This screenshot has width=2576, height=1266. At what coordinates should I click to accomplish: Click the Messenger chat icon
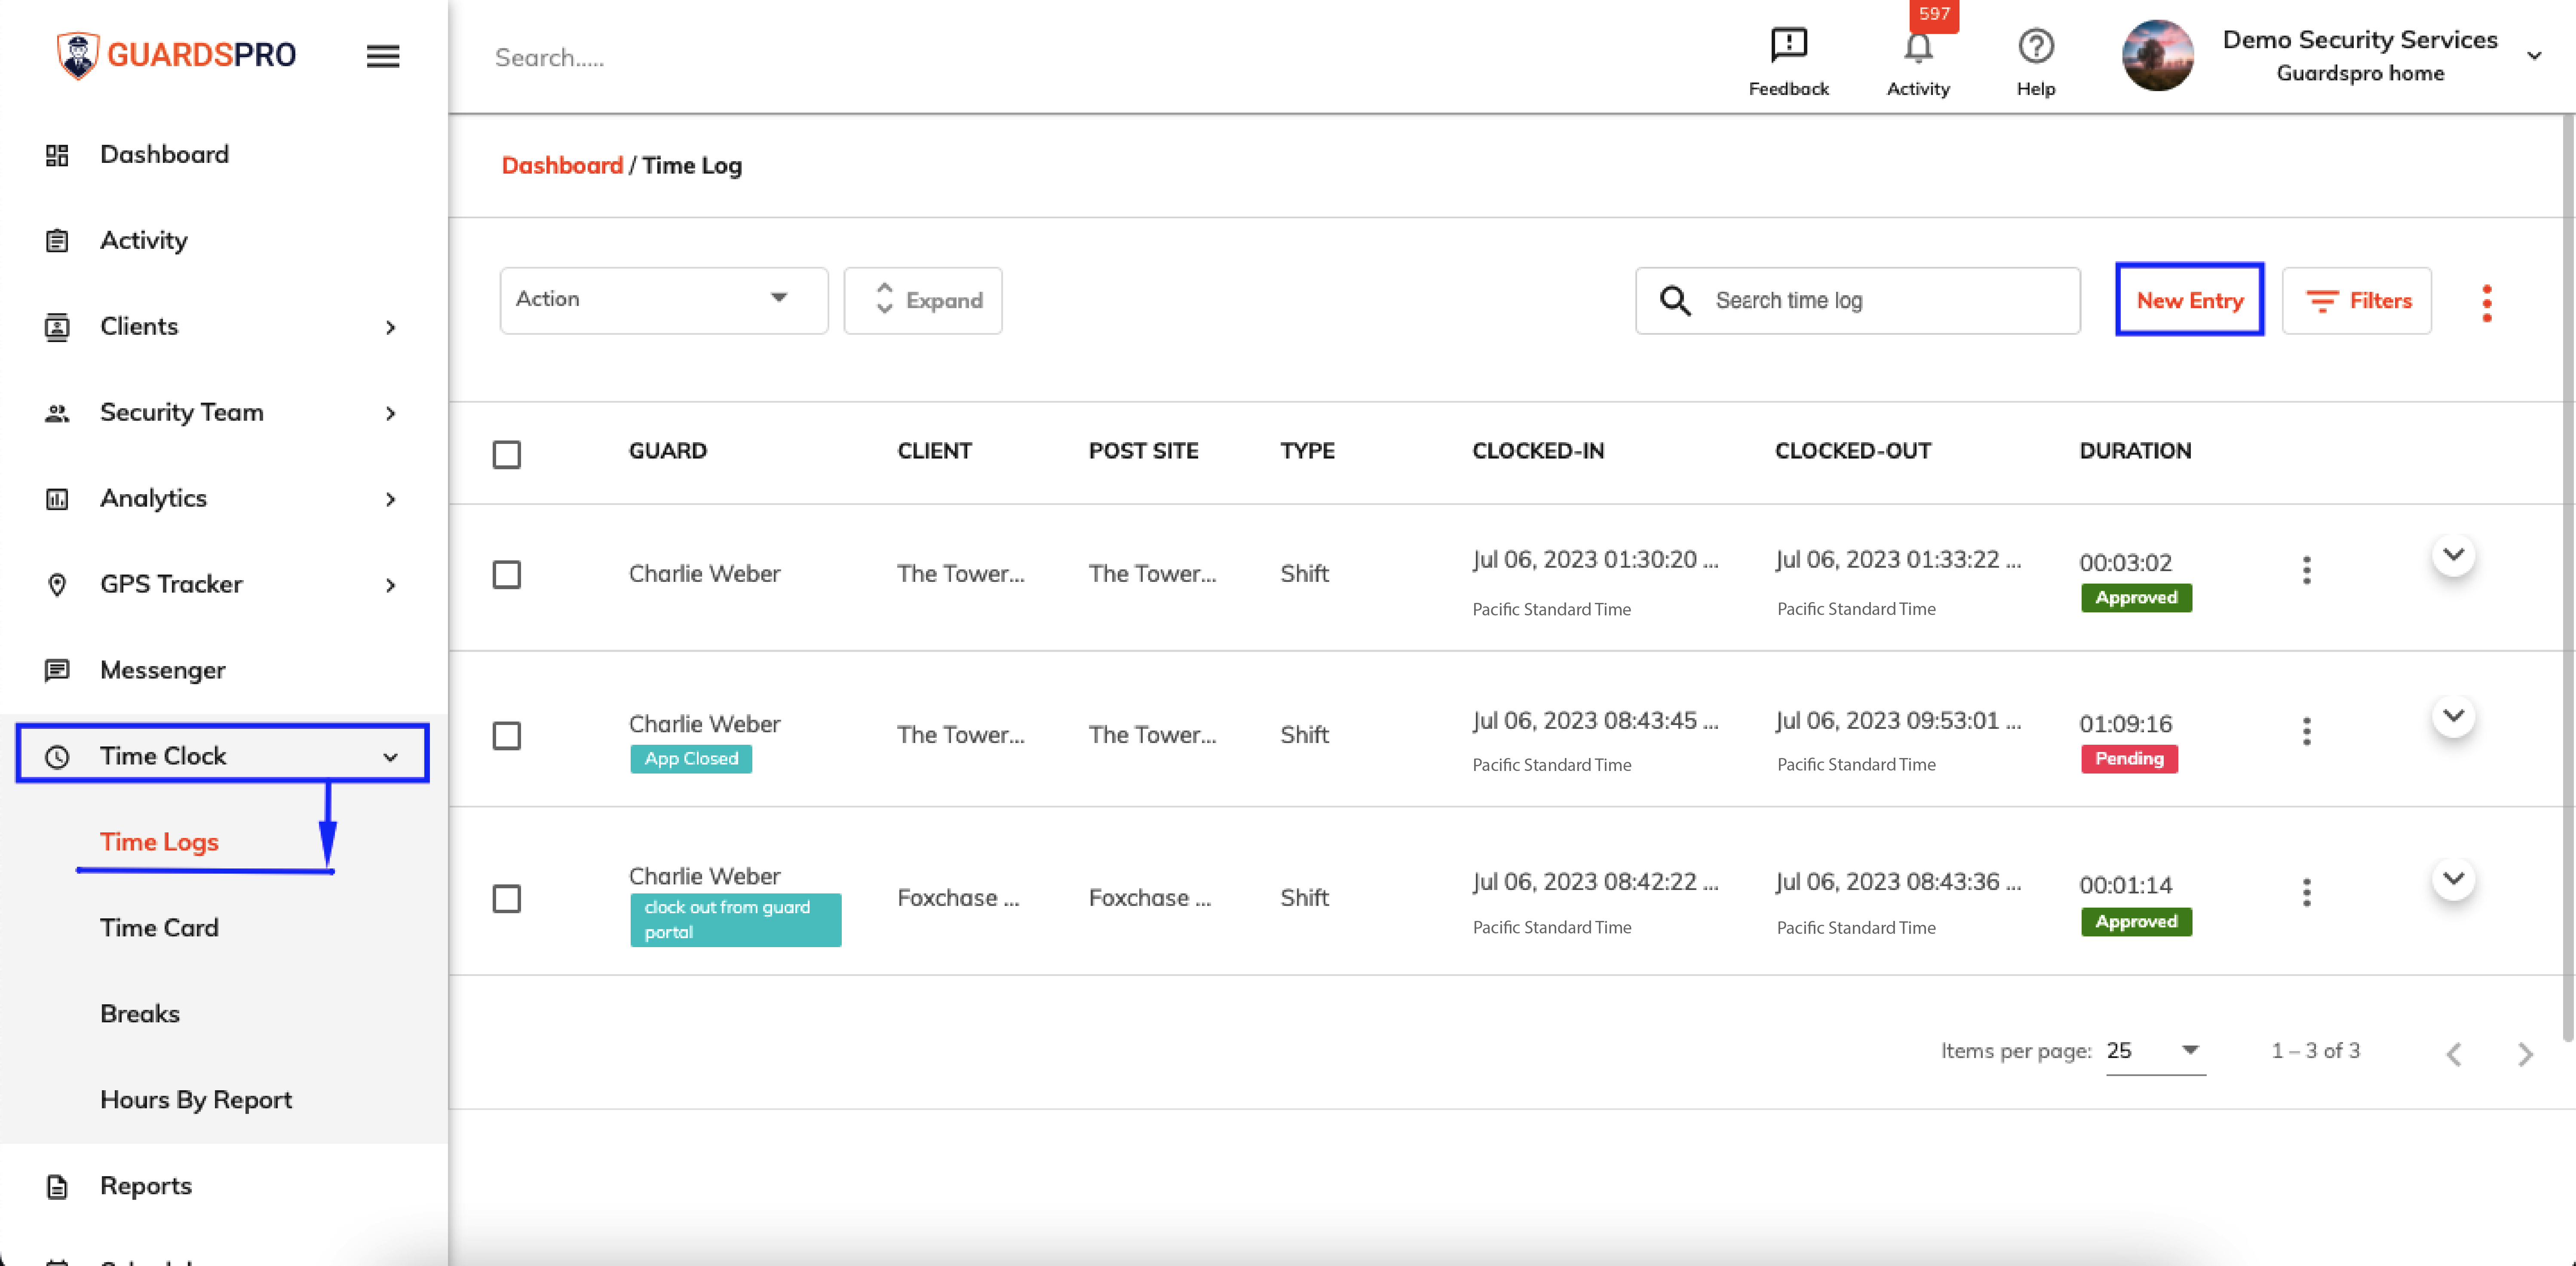coord(57,670)
